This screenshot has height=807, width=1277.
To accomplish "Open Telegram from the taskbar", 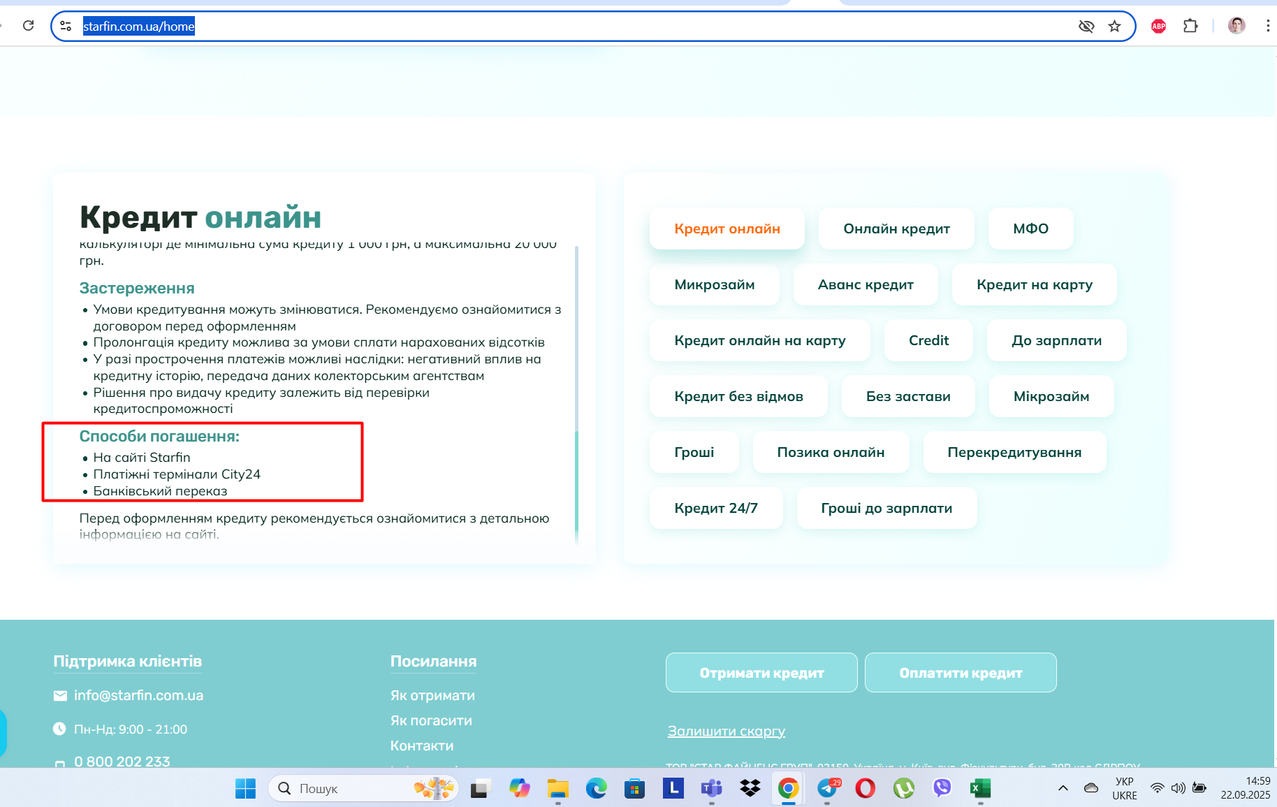I will point(827,788).
